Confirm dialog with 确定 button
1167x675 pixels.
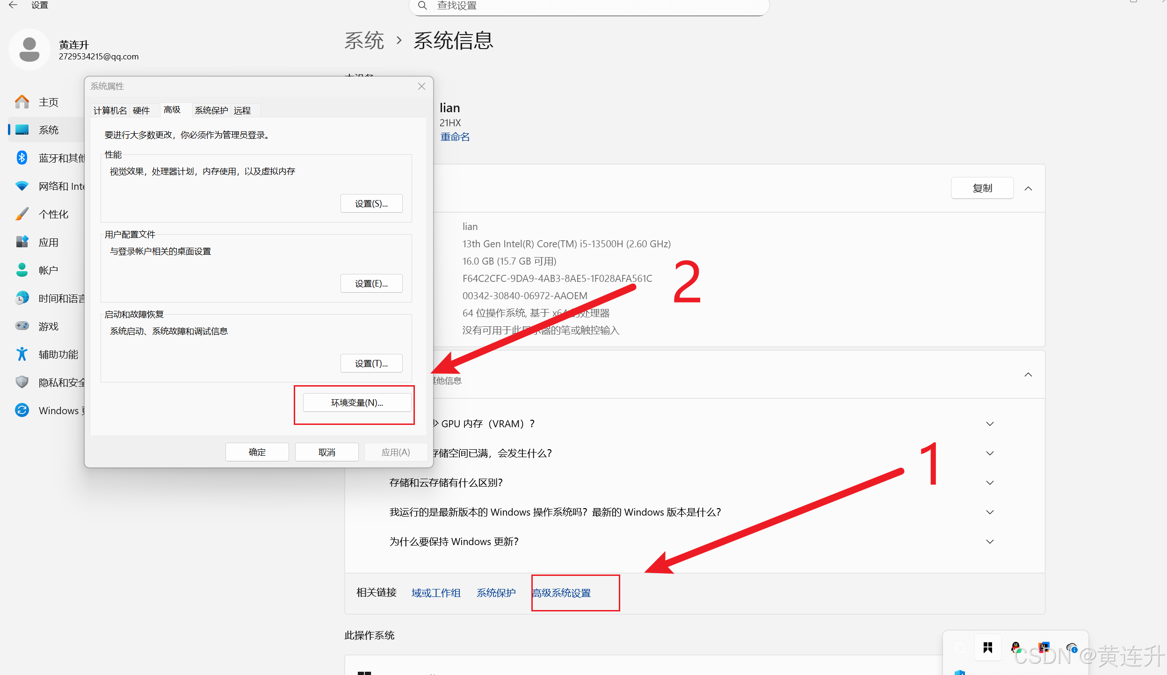tap(257, 452)
